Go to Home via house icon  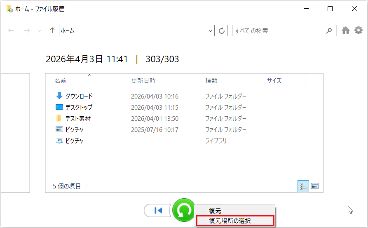[345, 30]
